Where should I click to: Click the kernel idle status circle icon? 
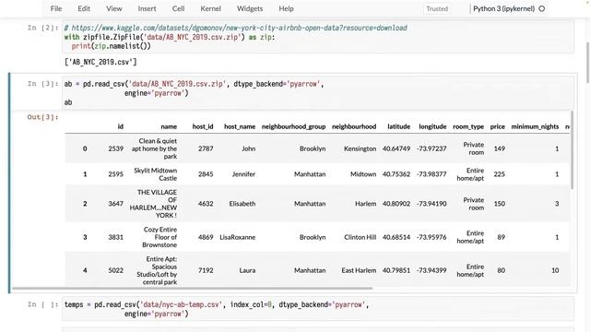542,8
